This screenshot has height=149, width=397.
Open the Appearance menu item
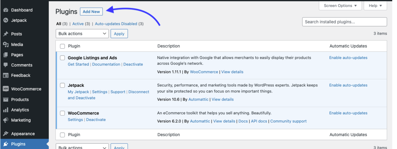(x=23, y=134)
